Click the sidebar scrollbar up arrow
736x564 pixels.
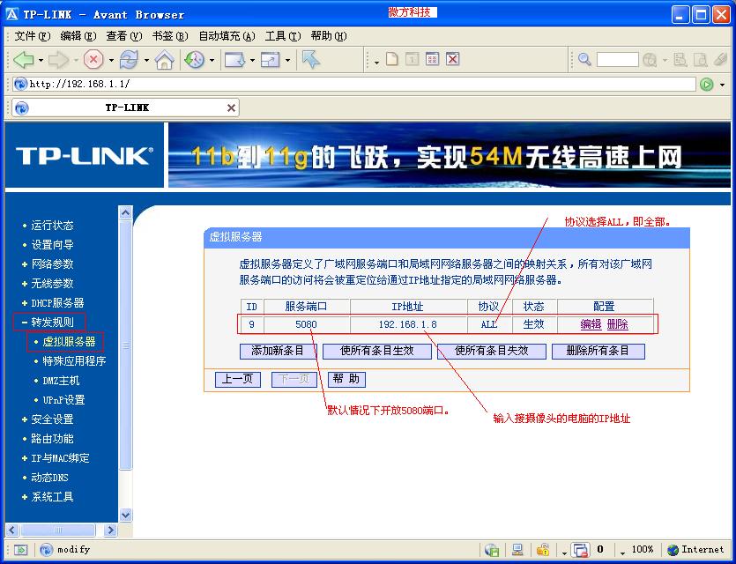[125, 213]
